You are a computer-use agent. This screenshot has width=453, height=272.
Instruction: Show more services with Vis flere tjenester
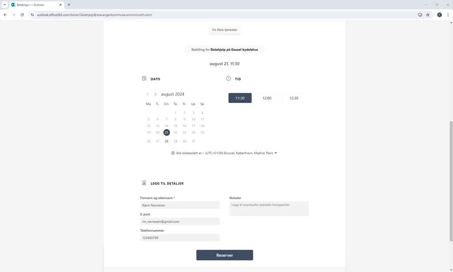pyautogui.click(x=224, y=30)
